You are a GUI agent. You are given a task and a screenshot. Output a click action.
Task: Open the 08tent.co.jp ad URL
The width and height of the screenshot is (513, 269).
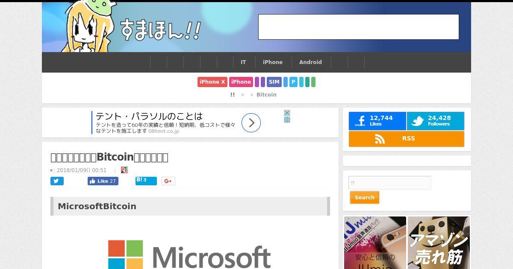[164, 131]
